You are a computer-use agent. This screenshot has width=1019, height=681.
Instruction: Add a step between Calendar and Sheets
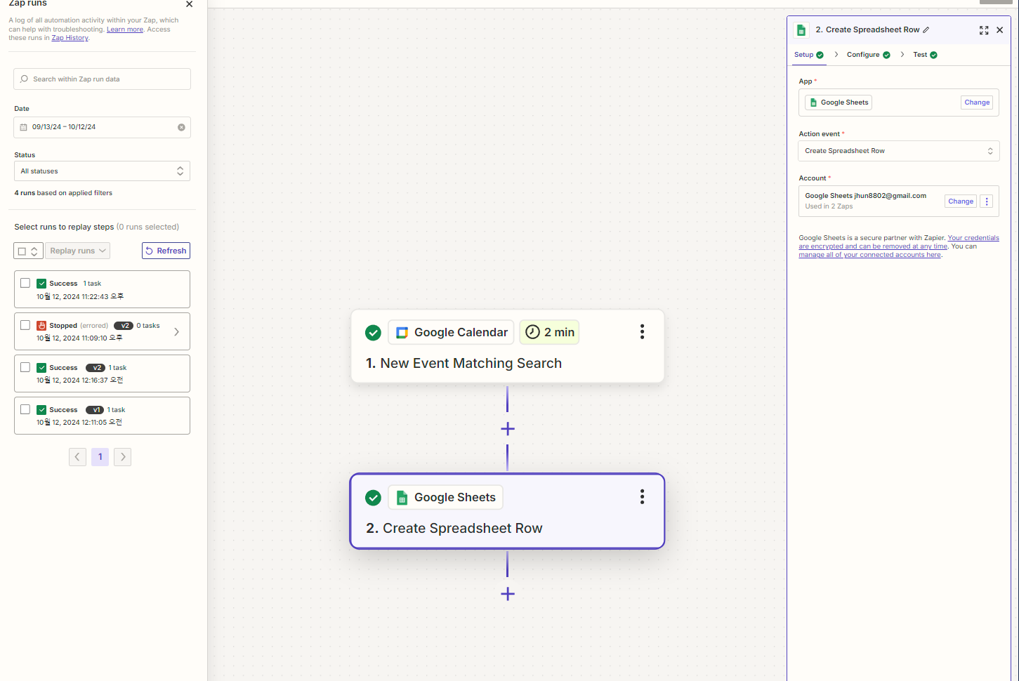coord(508,429)
